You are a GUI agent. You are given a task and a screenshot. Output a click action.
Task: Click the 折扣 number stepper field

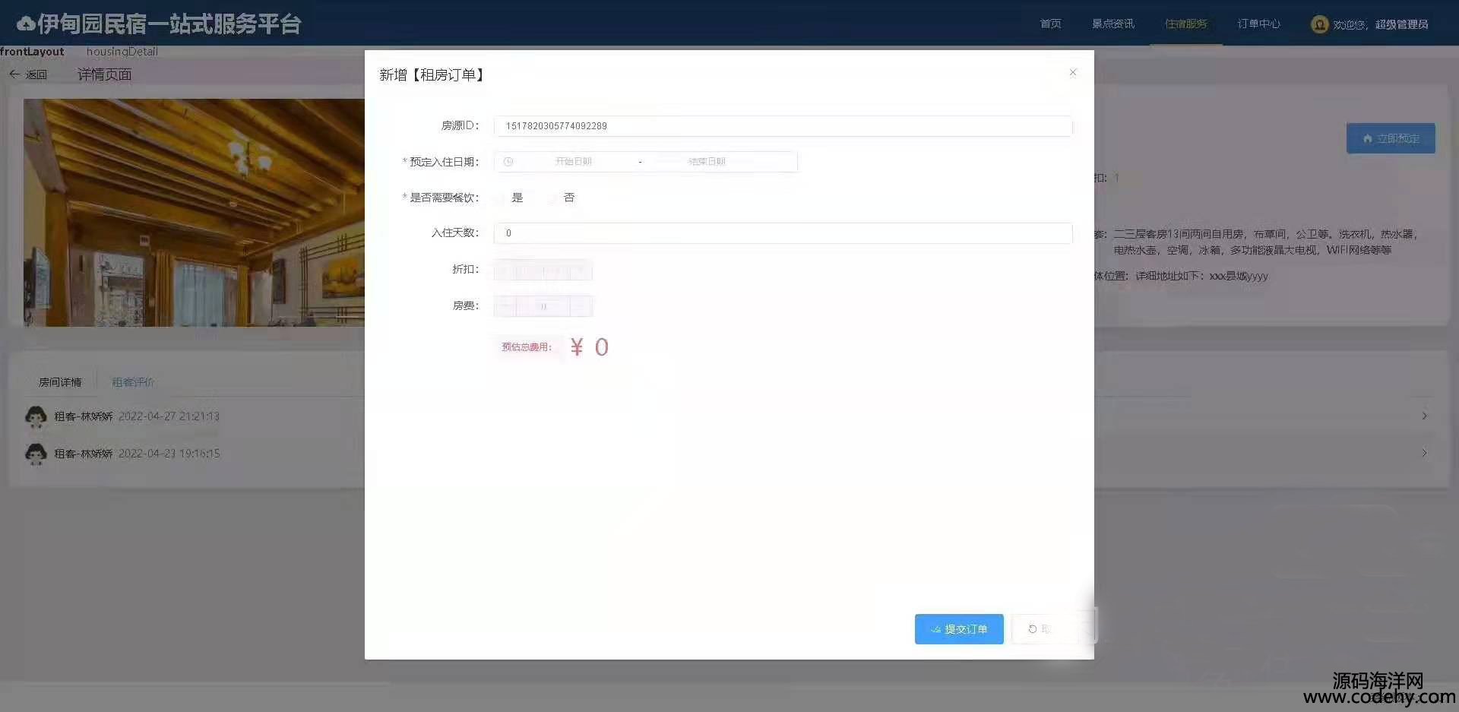(x=543, y=270)
